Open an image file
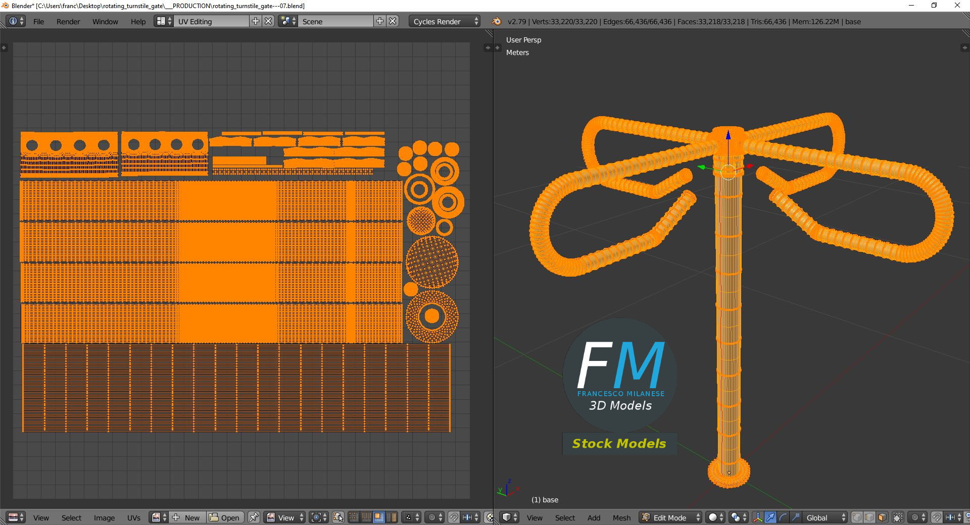 (x=225, y=517)
